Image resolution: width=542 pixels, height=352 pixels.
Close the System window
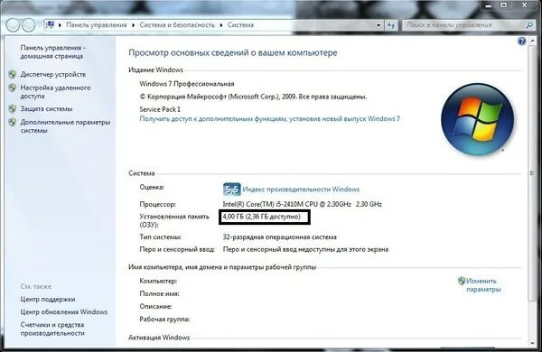point(524,5)
